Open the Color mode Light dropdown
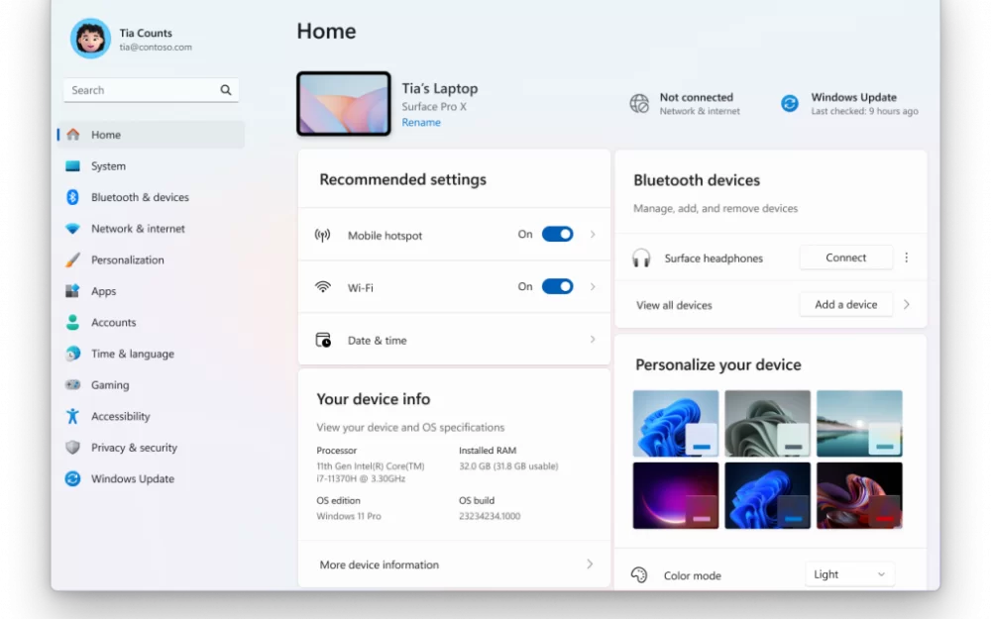Viewport: 991px width, 619px height. 849,574
